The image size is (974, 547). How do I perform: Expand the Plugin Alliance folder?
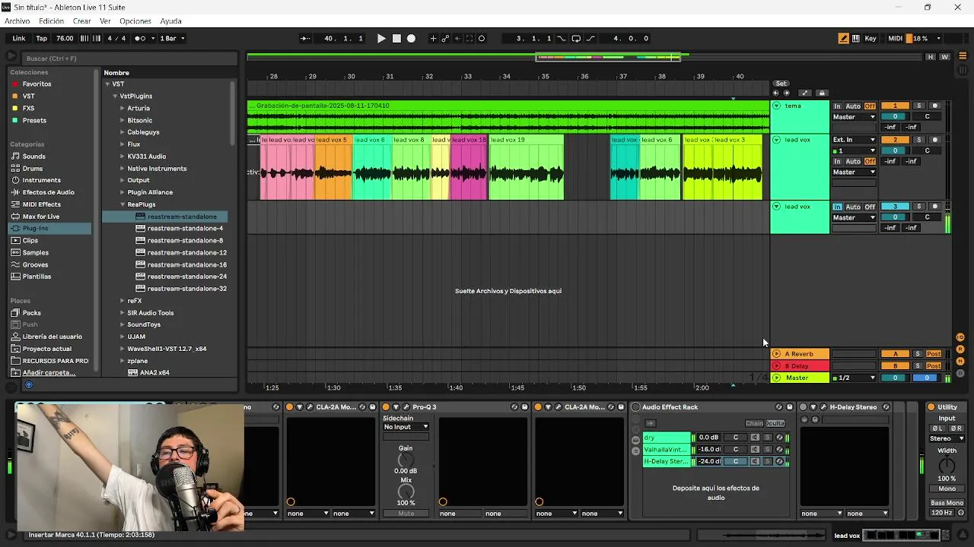[x=122, y=193]
